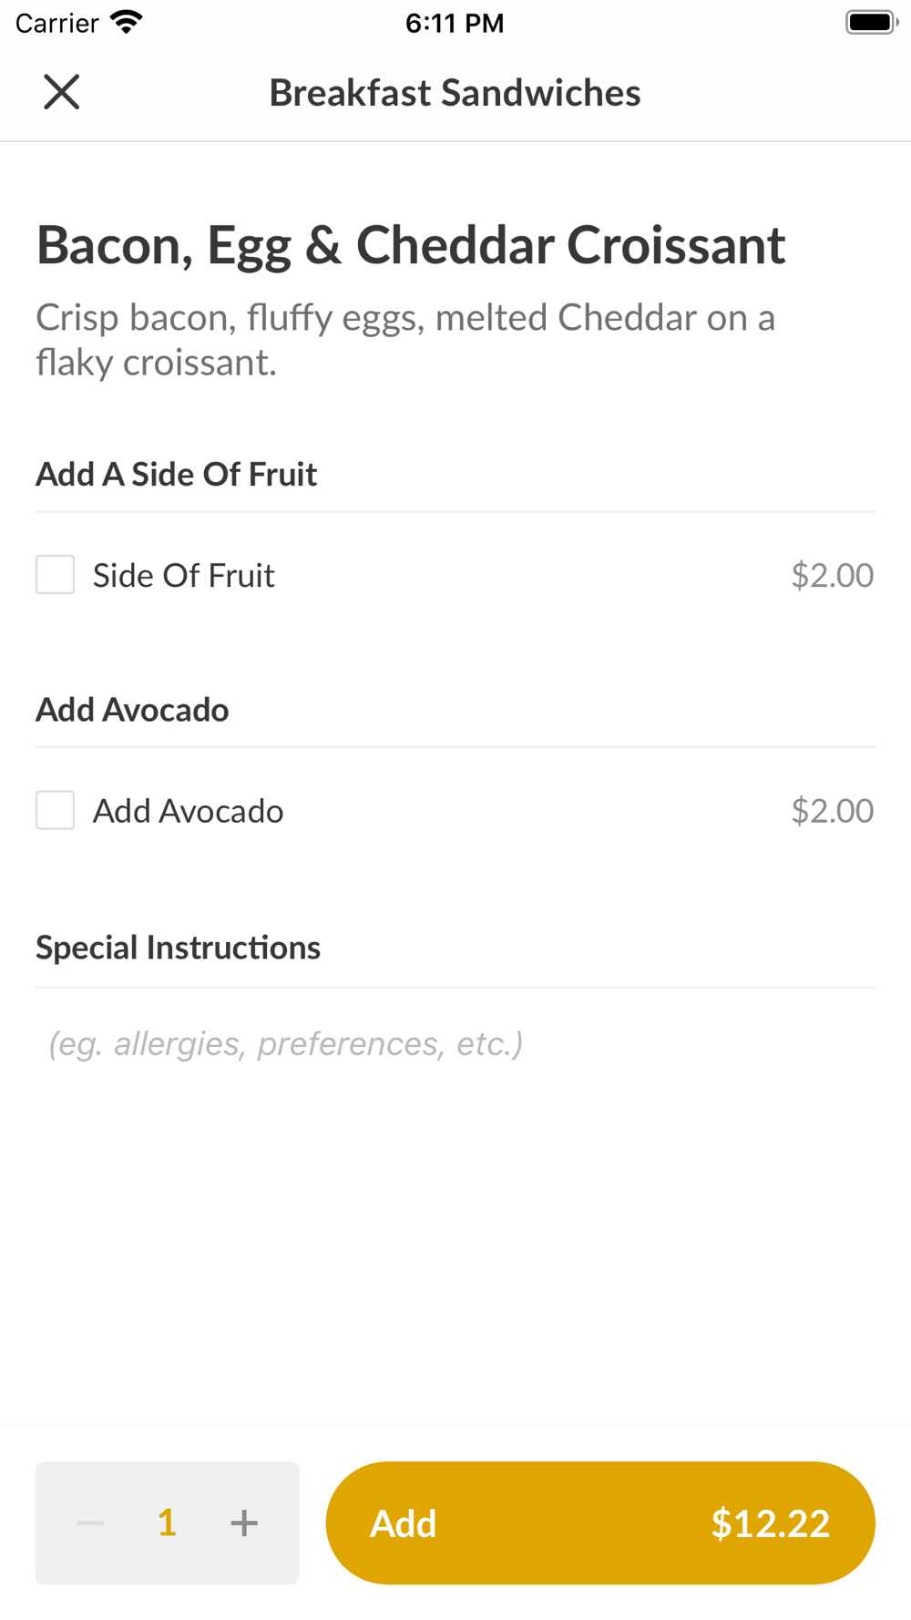Tap the Add Avocado $2.00 price
911x1620 pixels.
click(x=832, y=811)
